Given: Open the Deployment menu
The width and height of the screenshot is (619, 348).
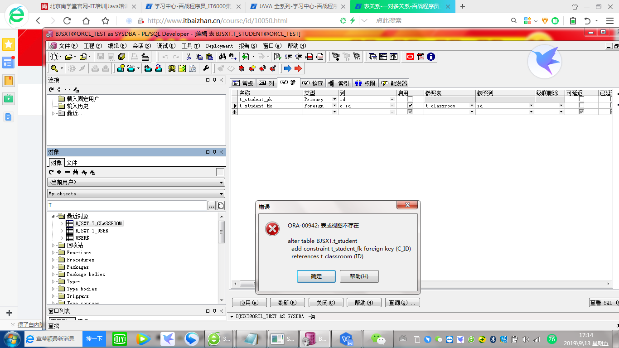Looking at the screenshot, I should pos(219,46).
